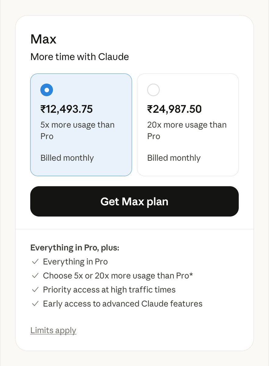Select the ₹12,493.75 plan radio button
The width and height of the screenshot is (269, 366).
(x=47, y=90)
